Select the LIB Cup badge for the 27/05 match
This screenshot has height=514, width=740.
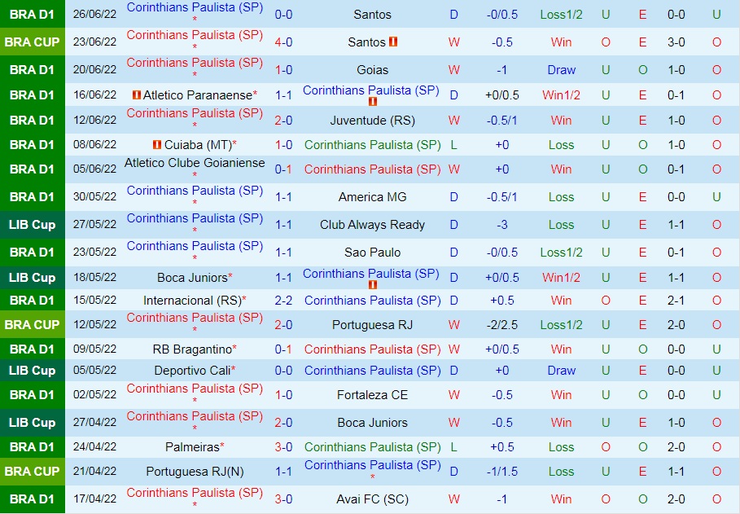tap(32, 224)
